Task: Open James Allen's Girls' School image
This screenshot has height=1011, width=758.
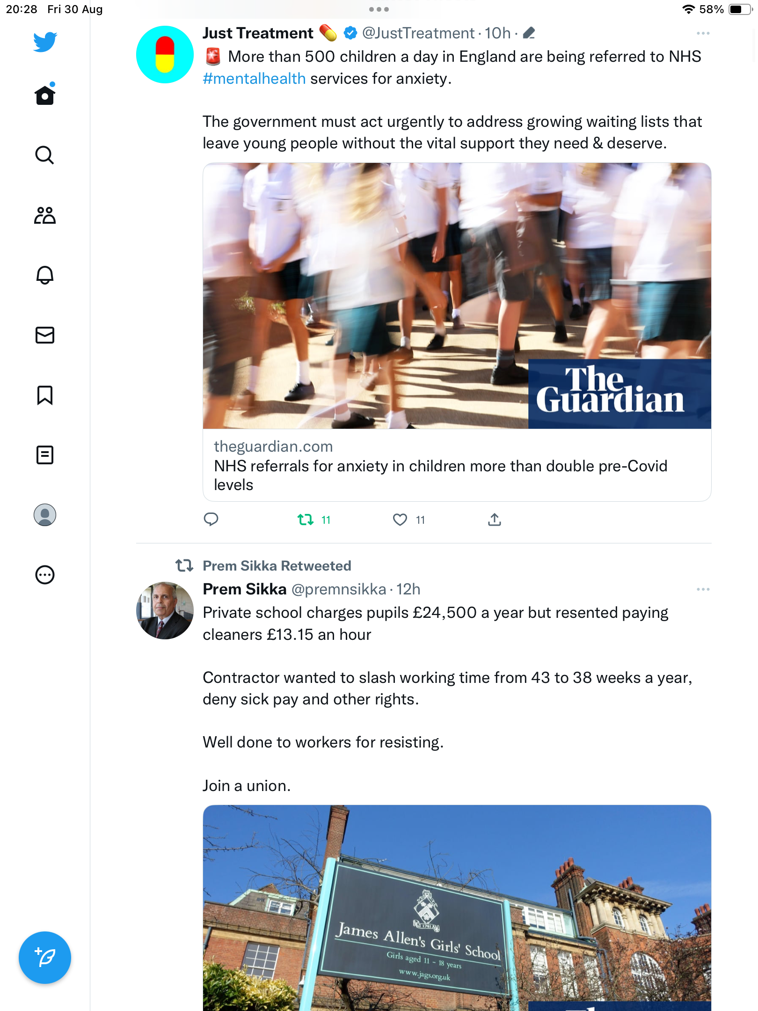Action: (457, 908)
